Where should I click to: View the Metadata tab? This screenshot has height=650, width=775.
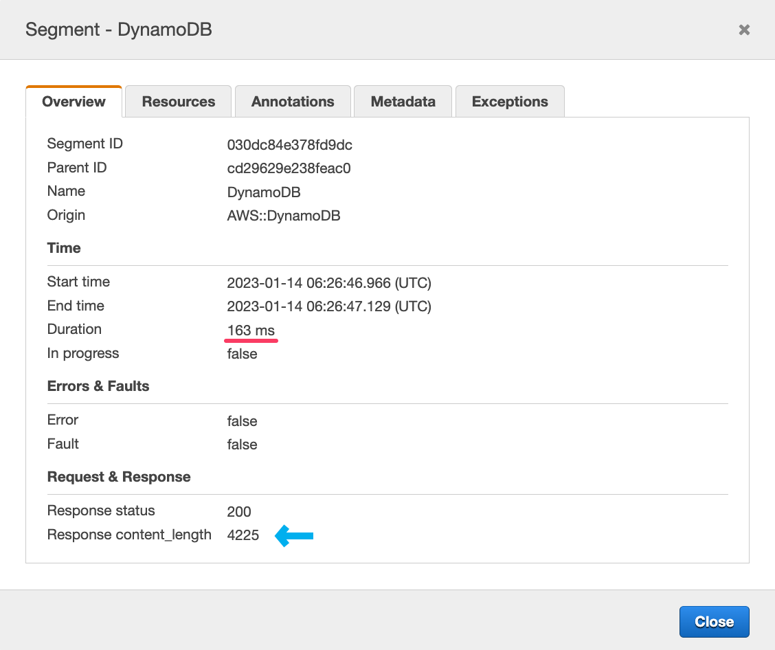[x=403, y=101]
